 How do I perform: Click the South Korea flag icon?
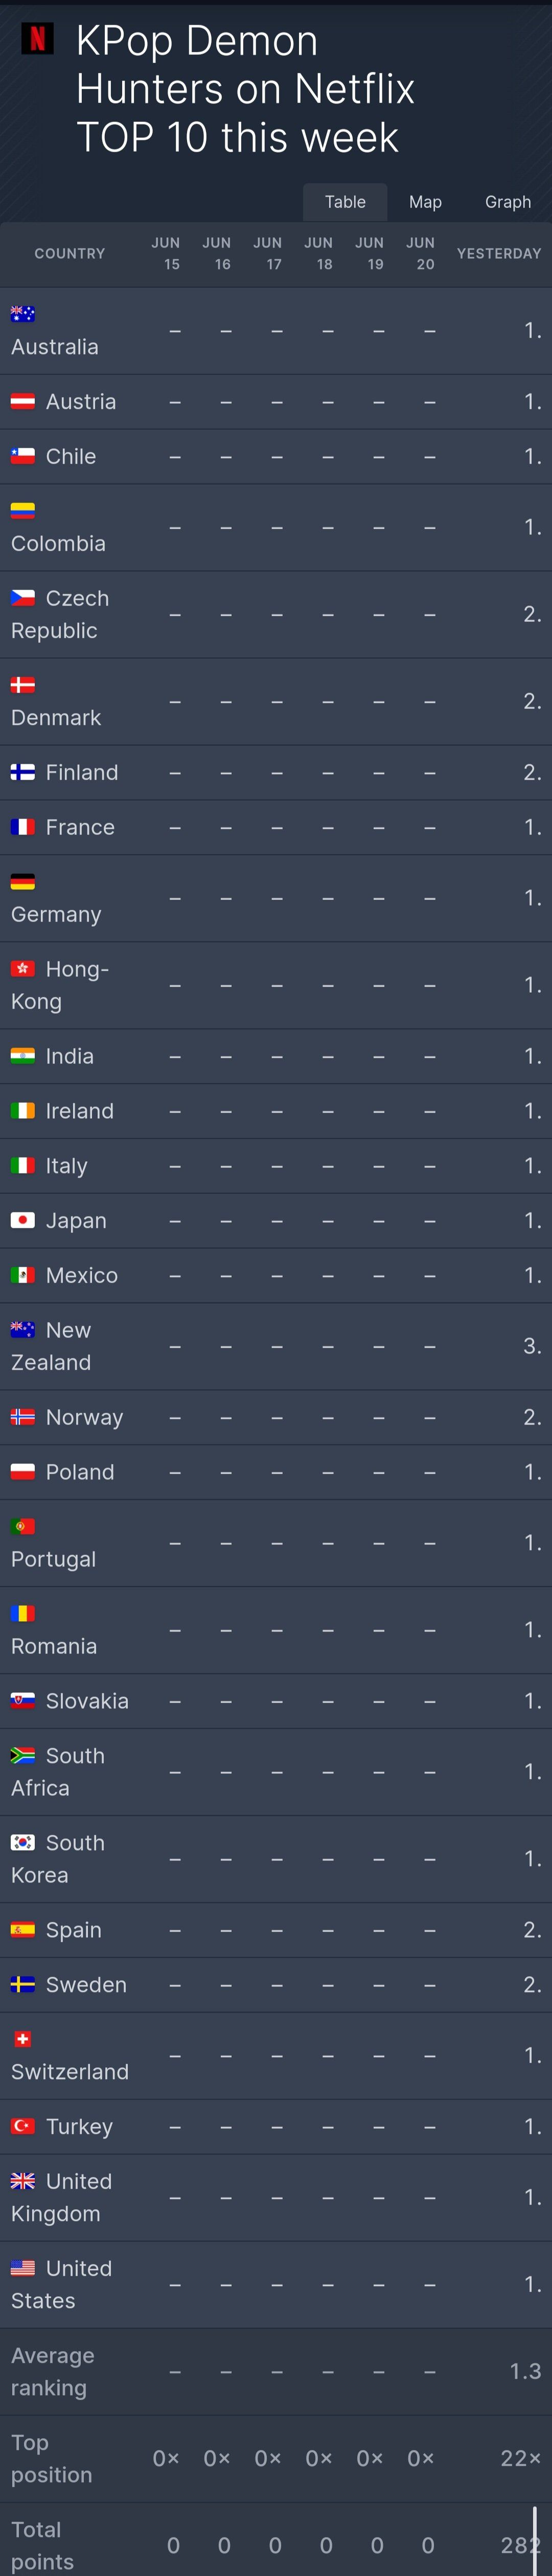(22, 1842)
